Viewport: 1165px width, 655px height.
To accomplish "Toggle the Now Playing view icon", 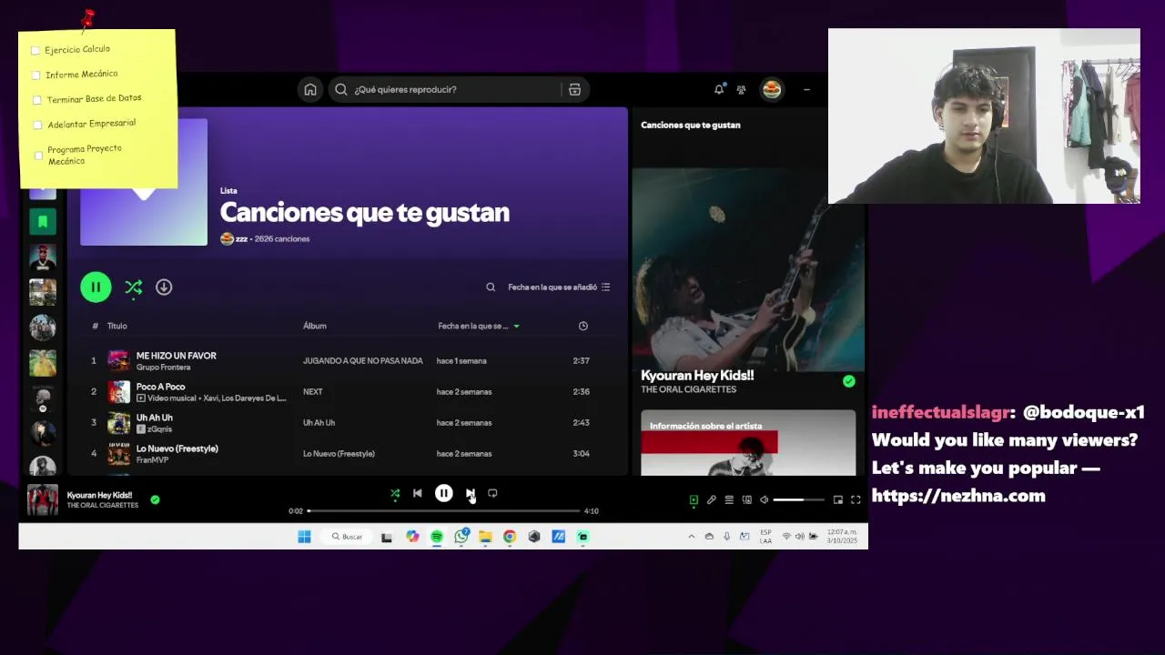I will point(694,499).
